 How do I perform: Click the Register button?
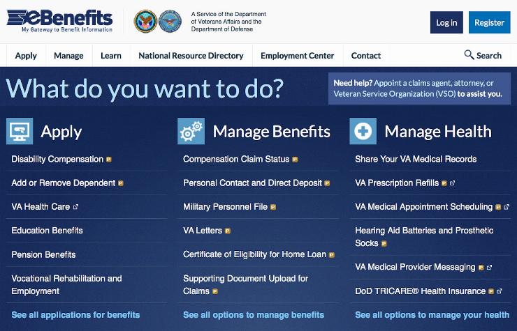click(489, 22)
